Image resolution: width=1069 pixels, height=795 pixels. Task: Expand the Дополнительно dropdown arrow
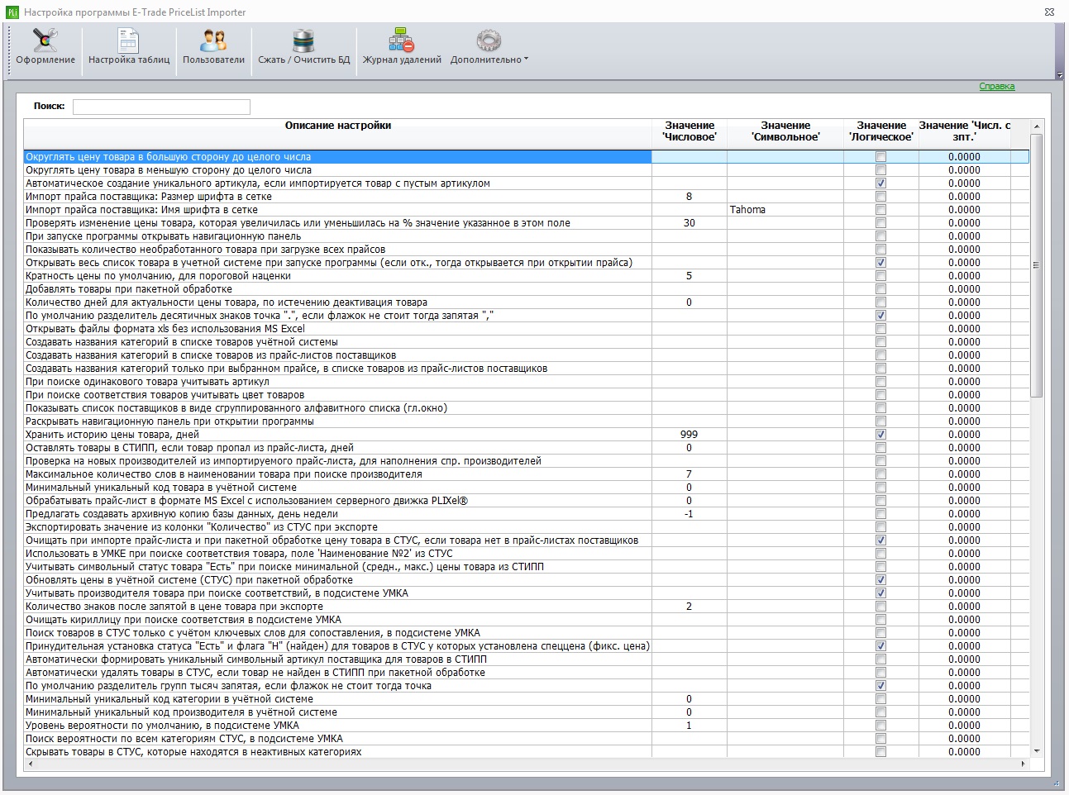(x=526, y=60)
